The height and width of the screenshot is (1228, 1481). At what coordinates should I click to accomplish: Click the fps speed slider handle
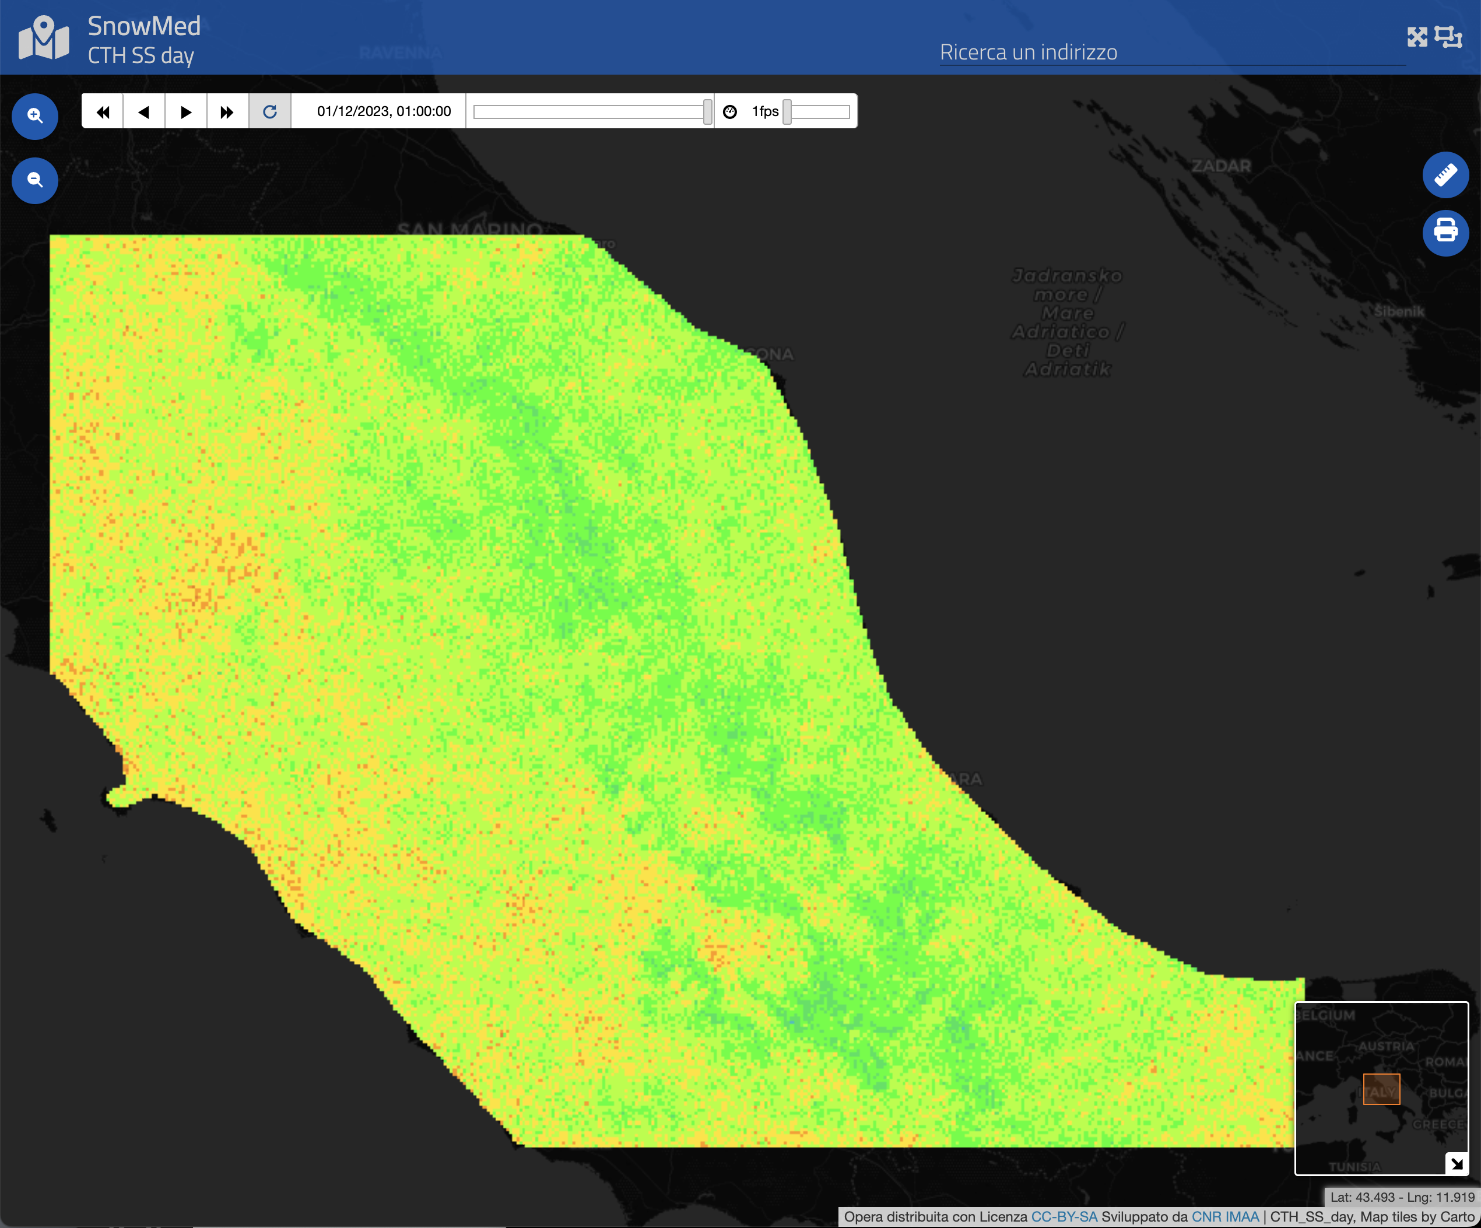click(x=787, y=111)
